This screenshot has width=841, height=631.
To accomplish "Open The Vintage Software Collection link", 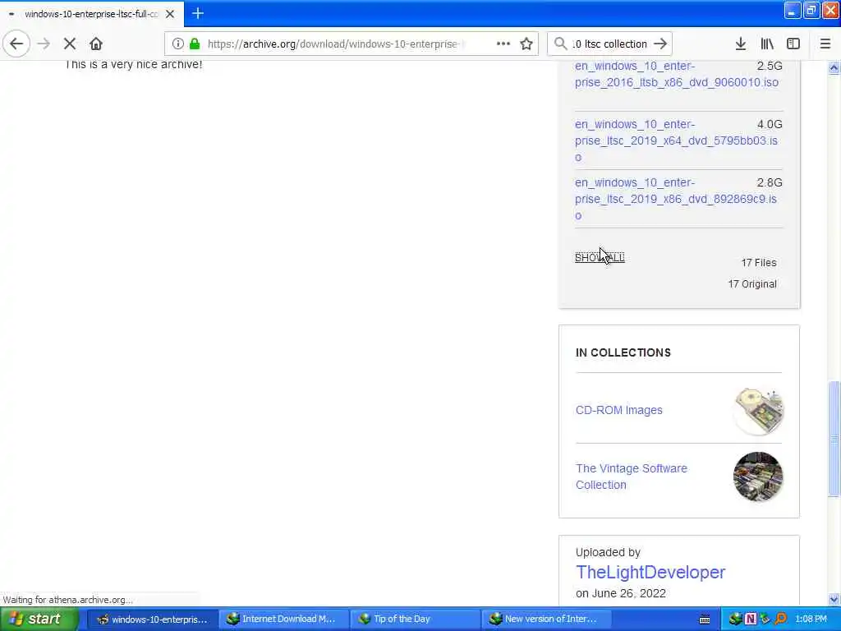I will coord(632,477).
